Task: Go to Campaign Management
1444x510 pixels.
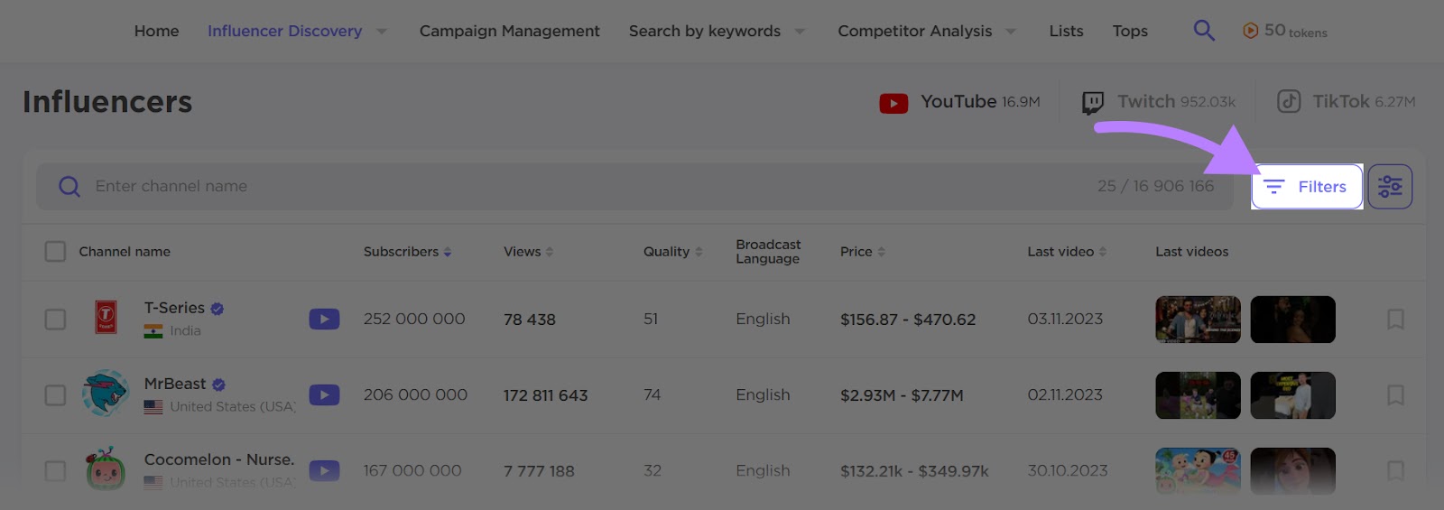Action: coord(509,31)
